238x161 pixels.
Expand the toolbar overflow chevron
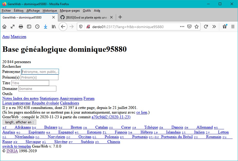214,27
